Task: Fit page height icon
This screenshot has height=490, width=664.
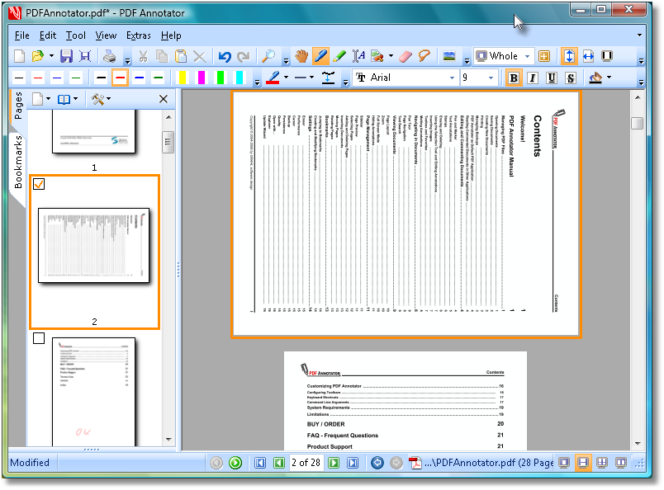Action: tap(569, 56)
